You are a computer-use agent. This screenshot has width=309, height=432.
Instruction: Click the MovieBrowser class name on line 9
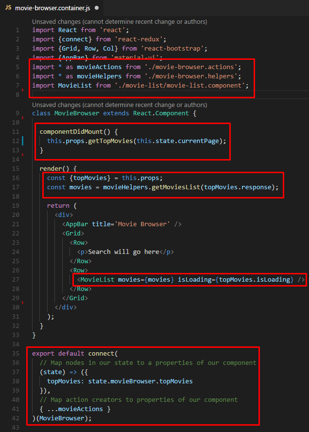click(77, 113)
